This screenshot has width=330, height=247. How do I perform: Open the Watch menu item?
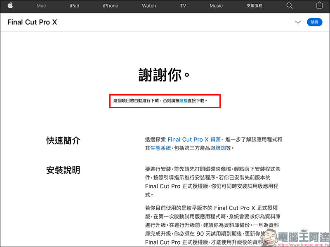[x=149, y=6]
